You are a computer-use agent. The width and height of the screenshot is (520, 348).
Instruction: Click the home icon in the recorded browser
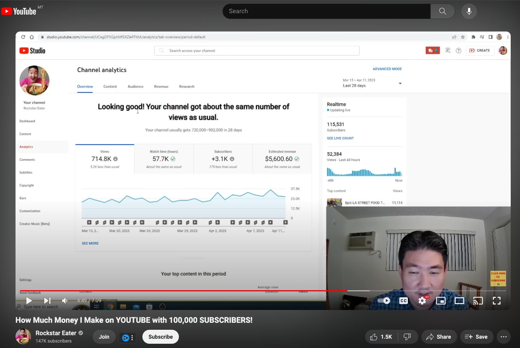(x=32, y=37)
